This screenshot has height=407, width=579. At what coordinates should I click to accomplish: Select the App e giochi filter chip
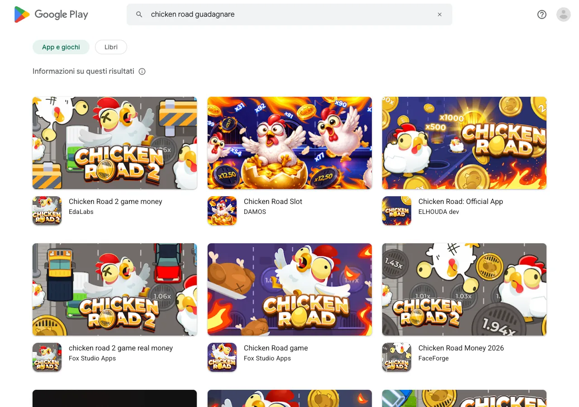(61, 47)
